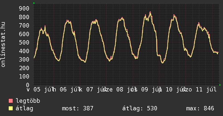
Task: Click the legtöbb legend label
Action: tap(28, 101)
